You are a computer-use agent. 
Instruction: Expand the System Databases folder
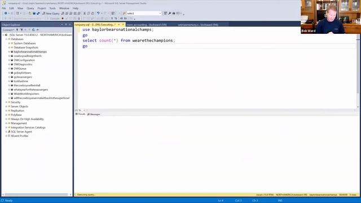point(9,43)
